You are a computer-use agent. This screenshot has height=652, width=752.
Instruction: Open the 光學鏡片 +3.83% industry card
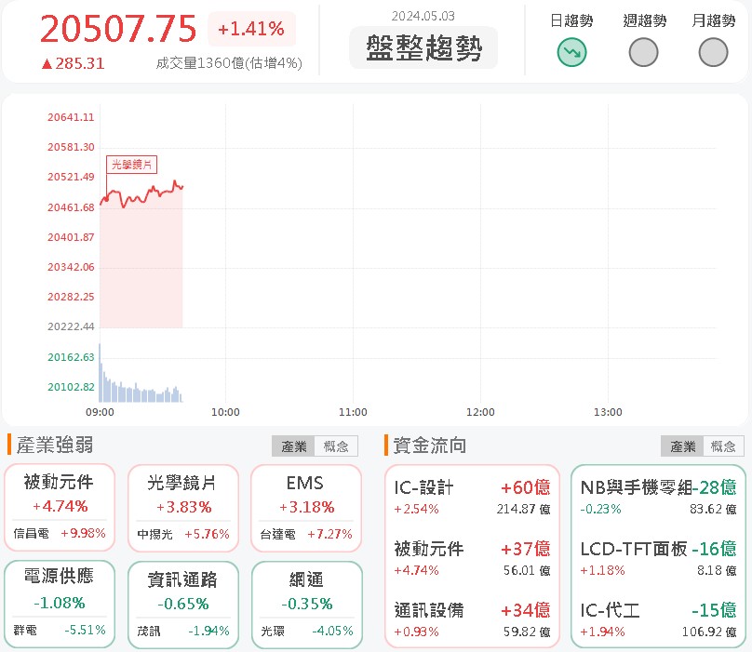pos(183,508)
